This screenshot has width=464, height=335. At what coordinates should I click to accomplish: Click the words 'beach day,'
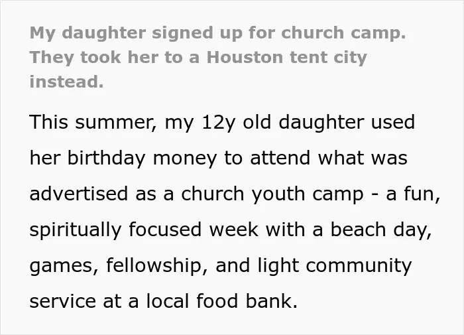381,230
